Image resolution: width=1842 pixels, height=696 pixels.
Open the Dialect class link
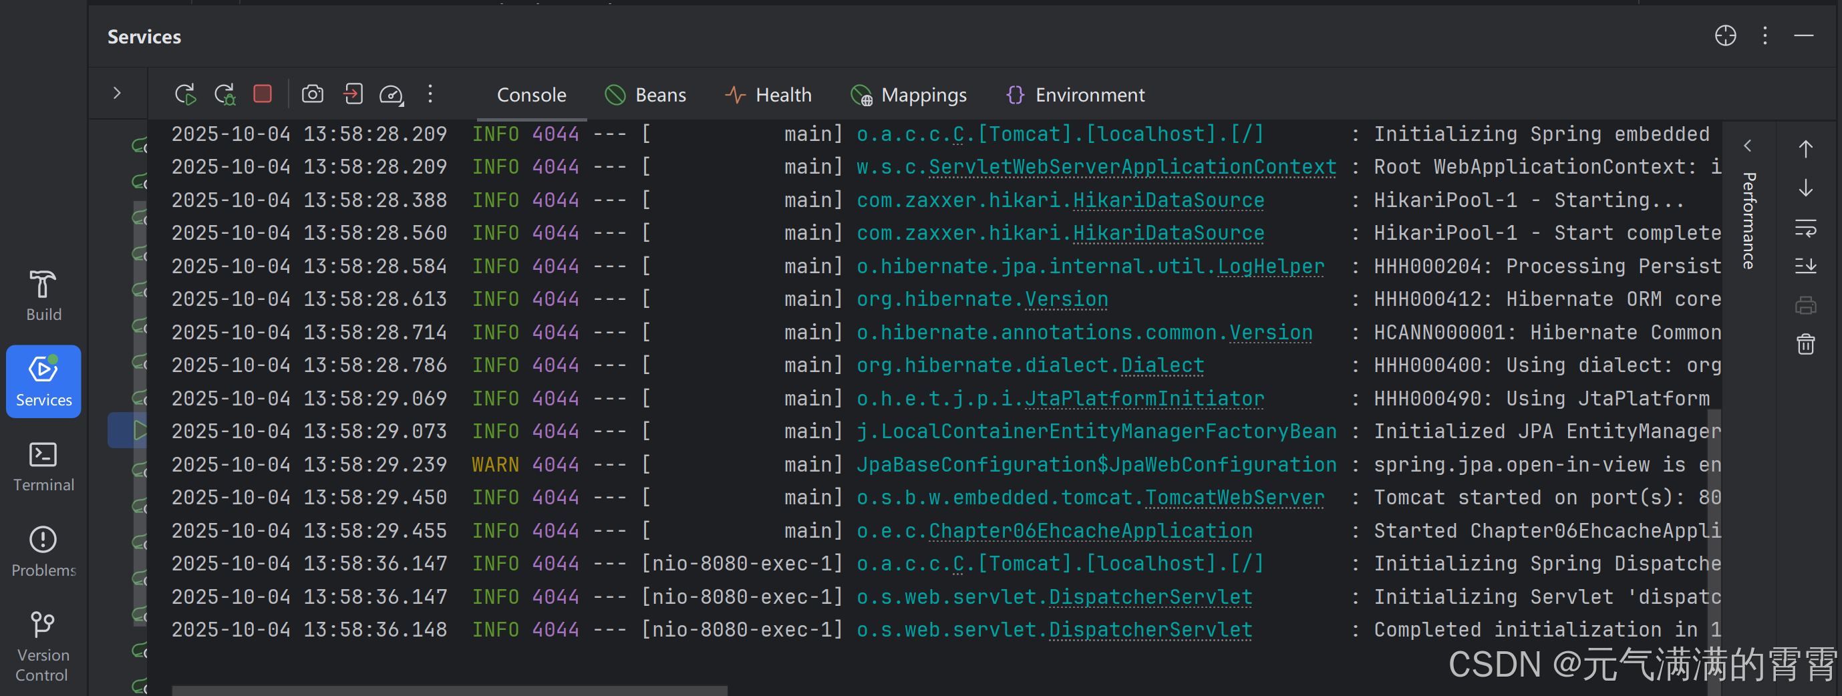click(1162, 365)
